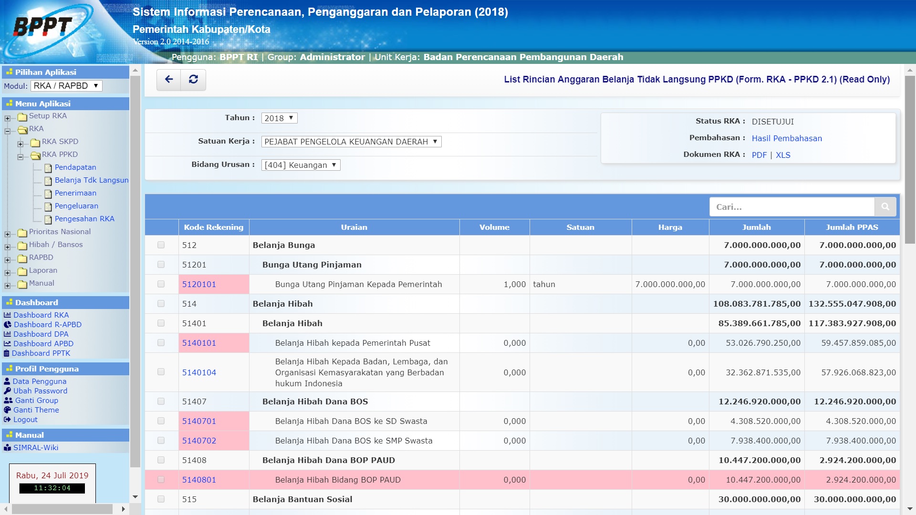Open the Hasil Pembahasan link

tap(787, 138)
